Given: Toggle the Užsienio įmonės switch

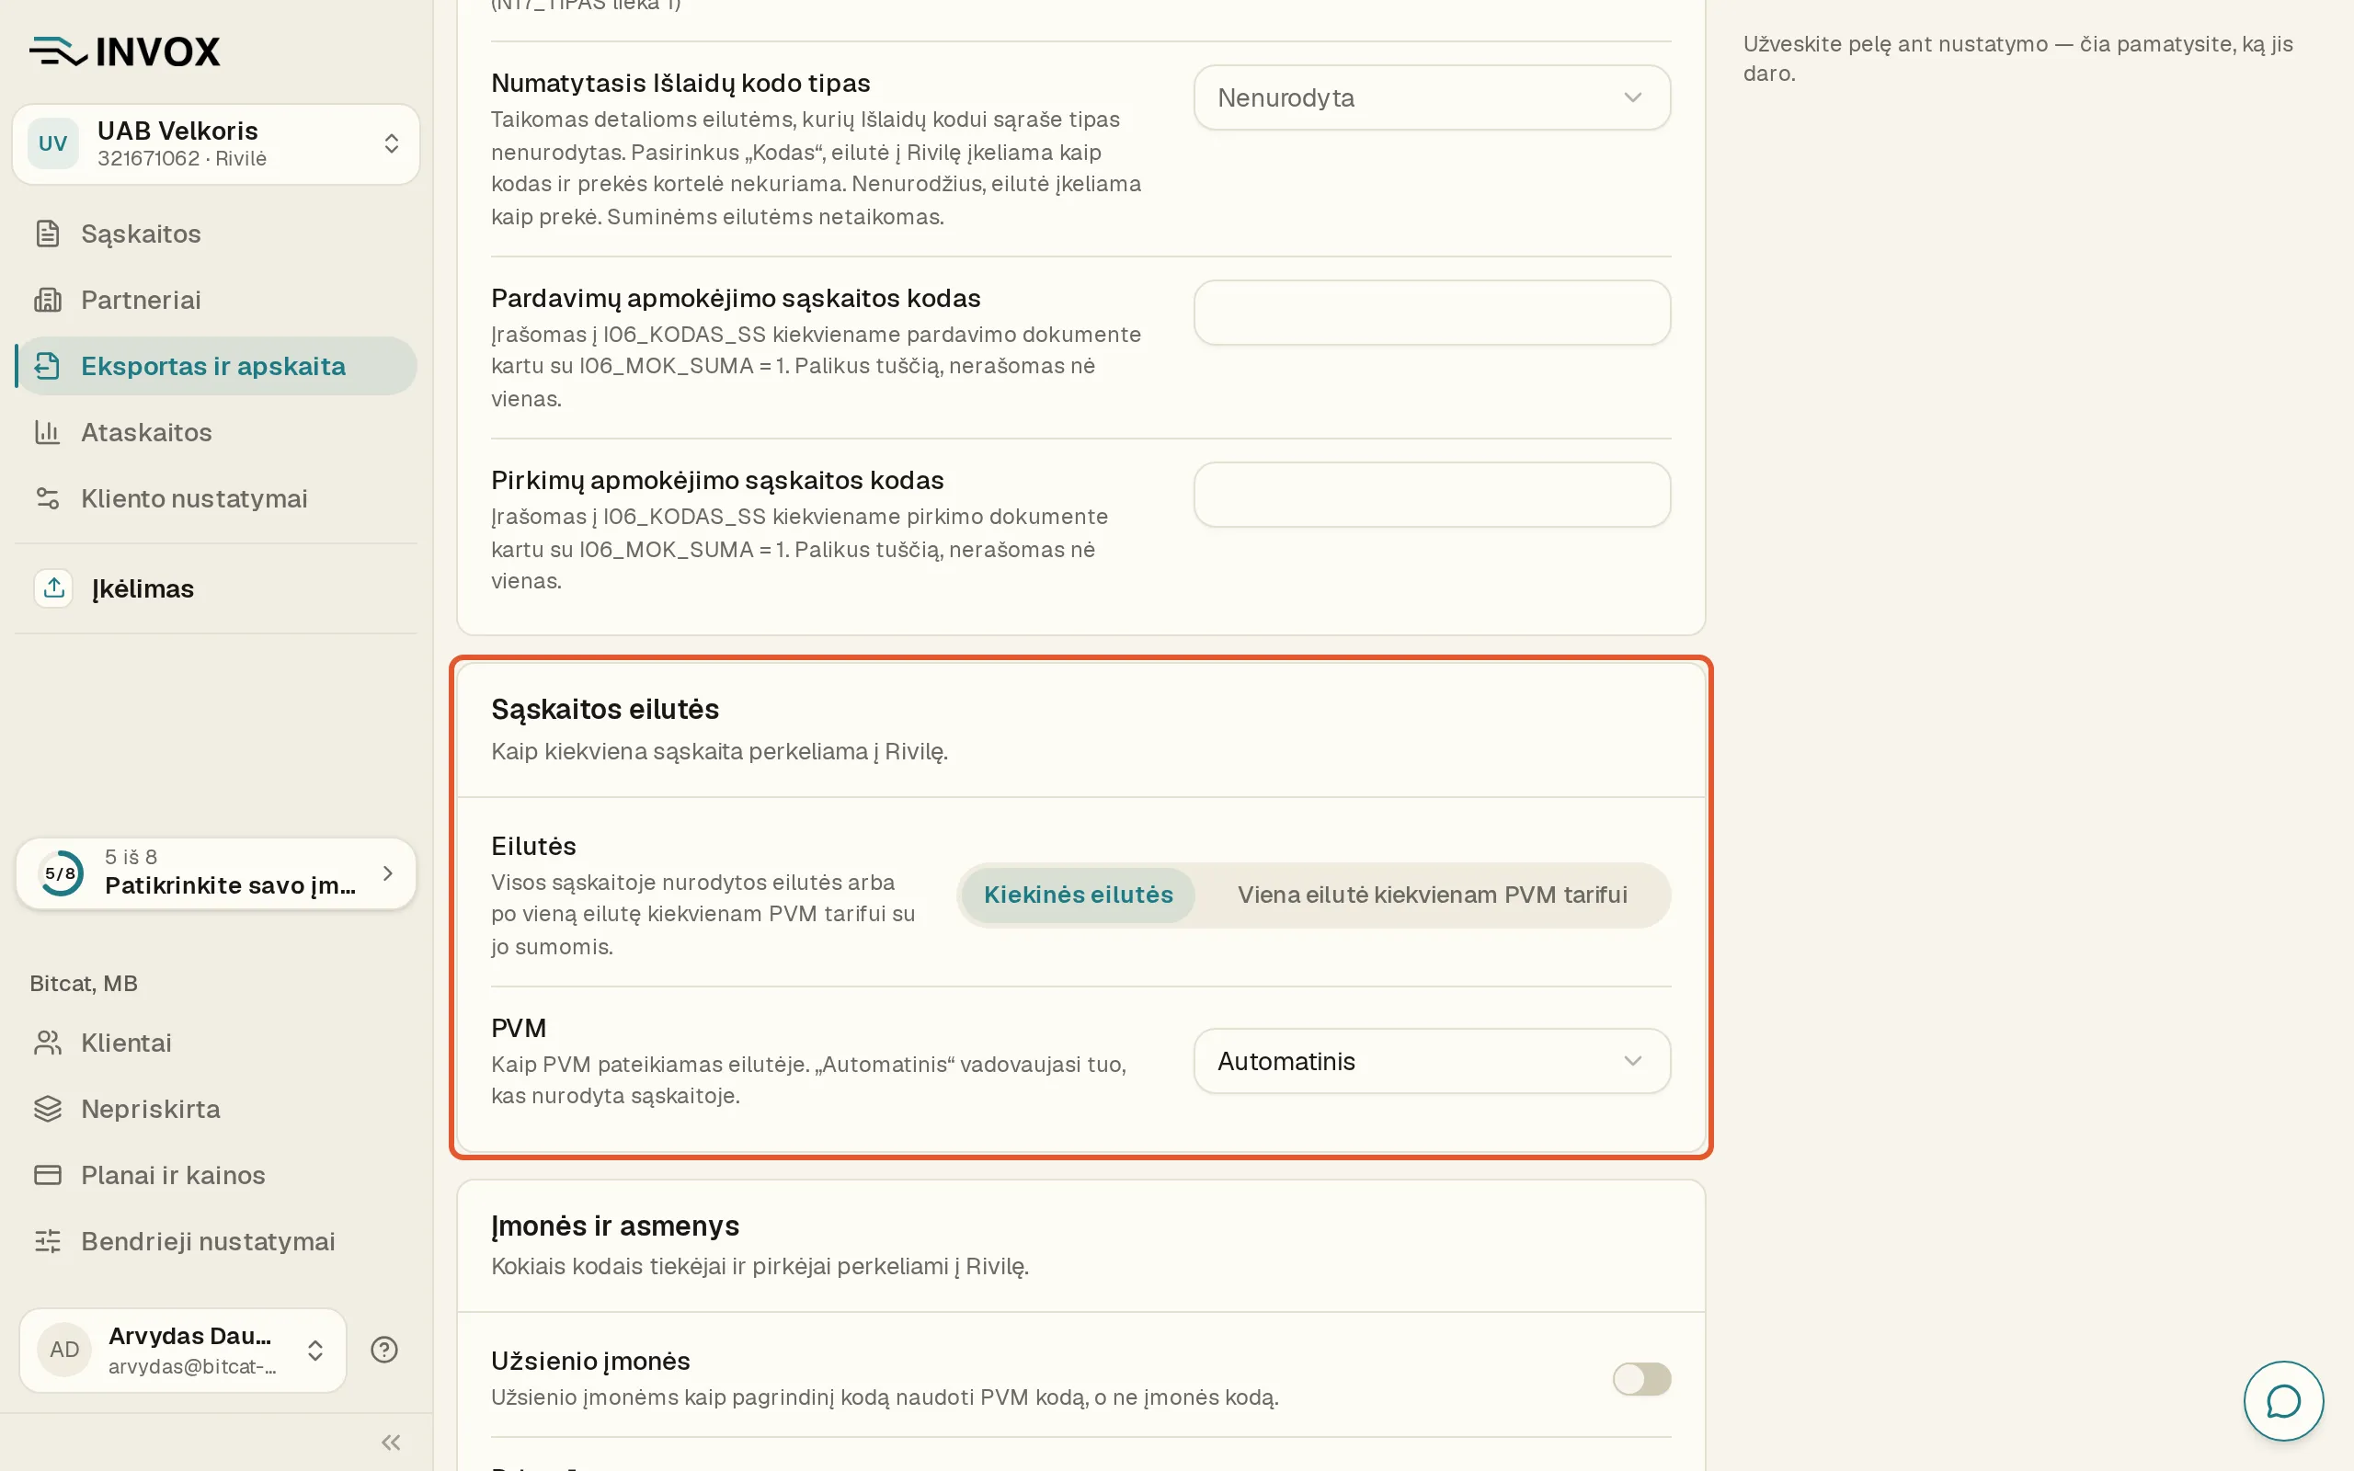Looking at the screenshot, I should (x=1641, y=1378).
